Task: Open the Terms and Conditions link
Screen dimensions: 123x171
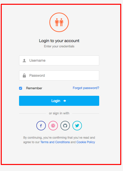Action: pos(55,142)
